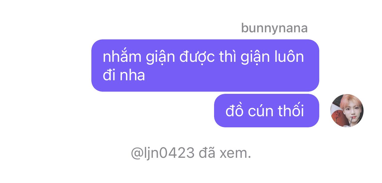This screenshot has width=382, height=183.
Task: Click the gray sender name above bubbles
Action: 274,28
